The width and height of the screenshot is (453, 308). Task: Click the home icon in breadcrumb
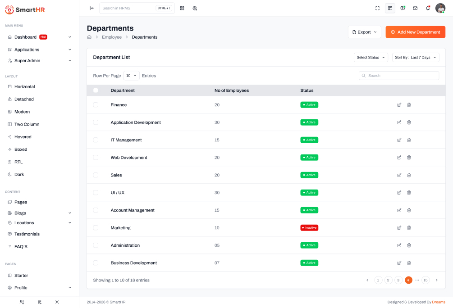click(89, 37)
